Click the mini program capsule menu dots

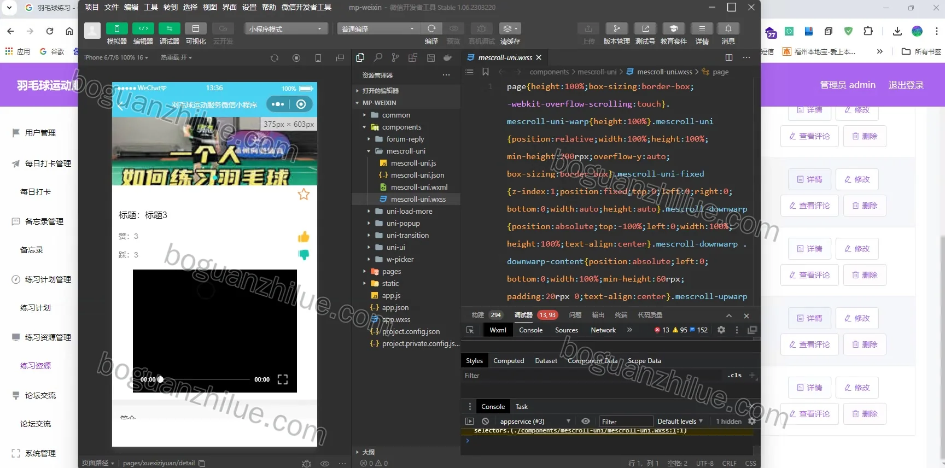(278, 104)
